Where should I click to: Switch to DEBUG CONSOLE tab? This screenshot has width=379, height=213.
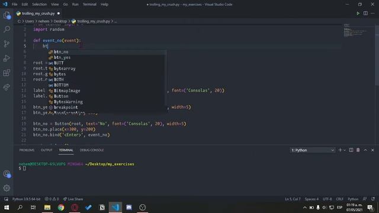[x=92, y=150]
